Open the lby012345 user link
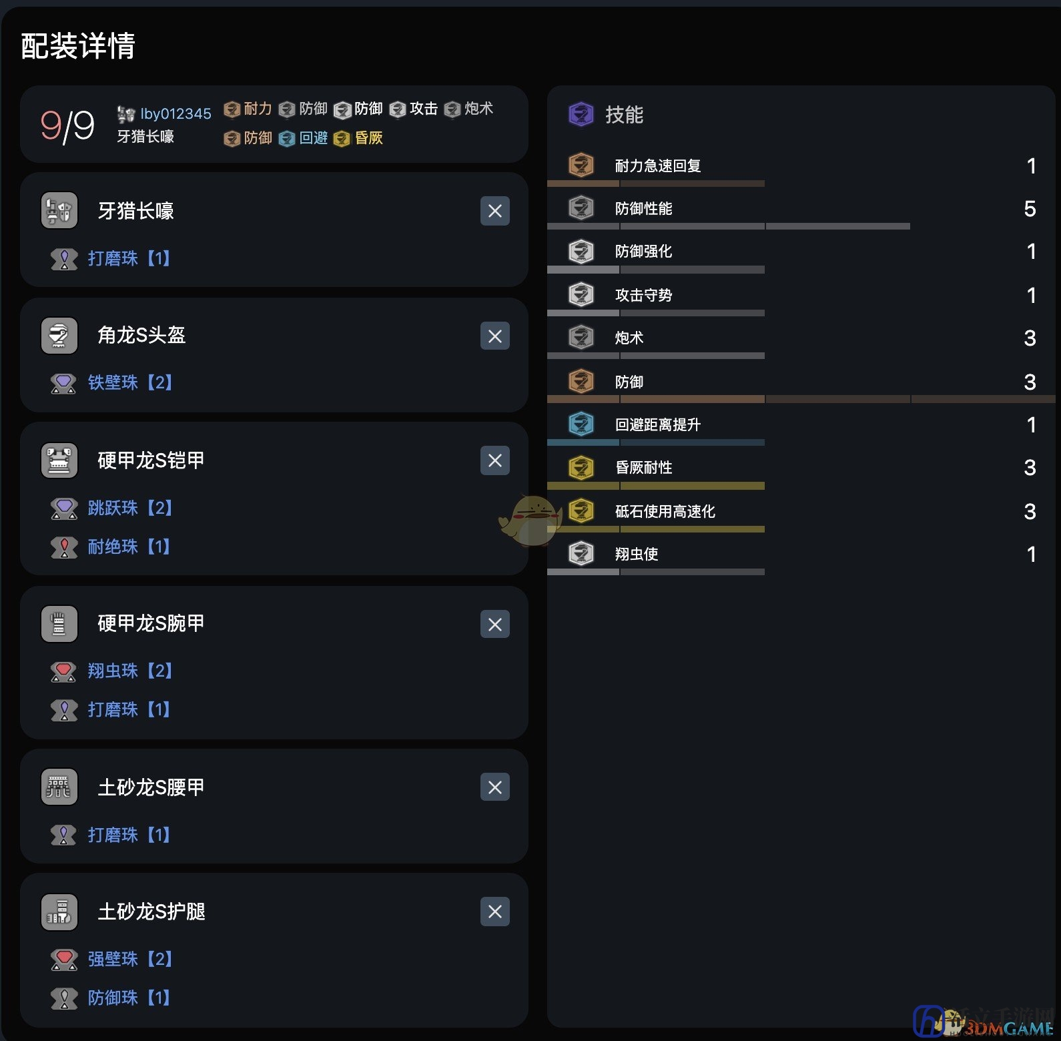 click(x=175, y=113)
